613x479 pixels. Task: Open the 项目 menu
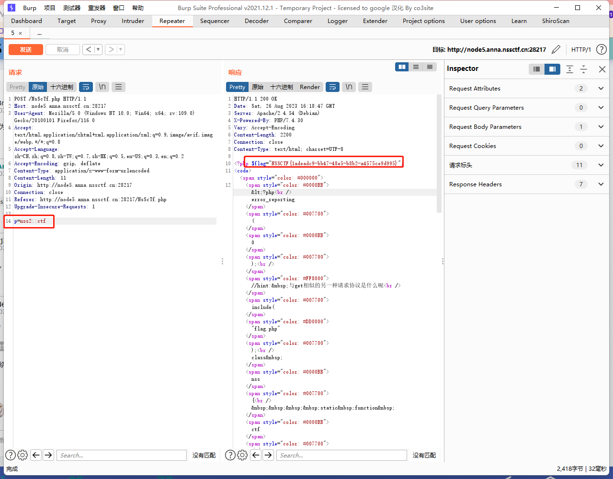pos(50,8)
